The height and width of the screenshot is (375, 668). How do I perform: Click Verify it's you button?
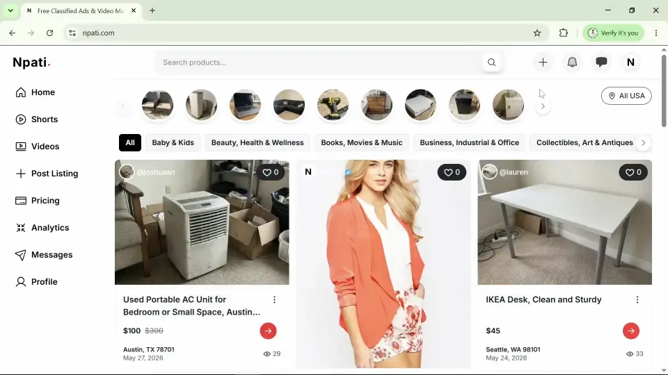613,33
